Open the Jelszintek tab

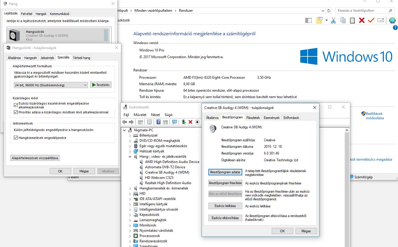pos(47,58)
